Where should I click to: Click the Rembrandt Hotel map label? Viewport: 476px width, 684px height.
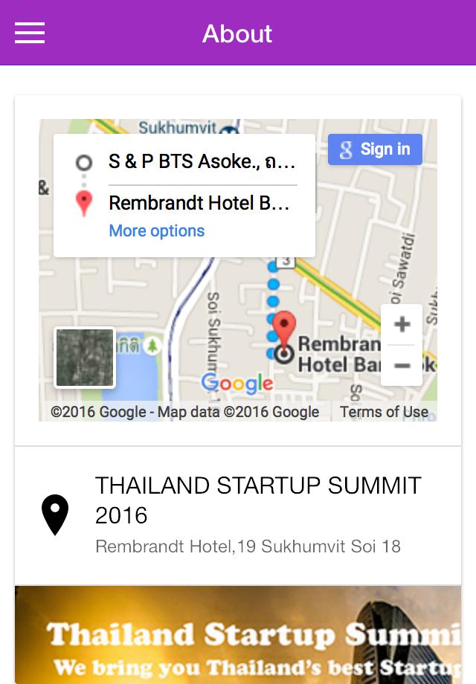point(339,354)
